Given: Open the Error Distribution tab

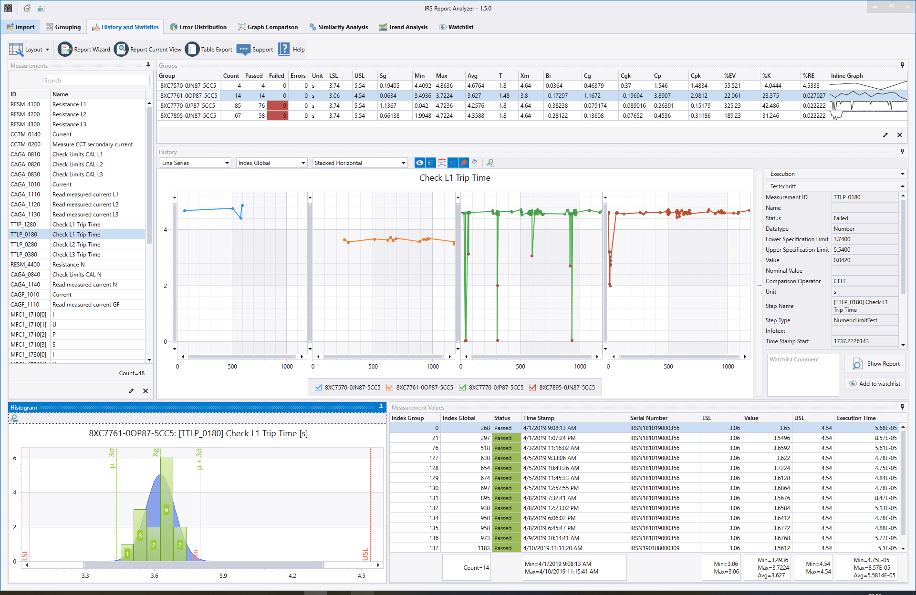Looking at the screenshot, I should pyautogui.click(x=198, y=27).
